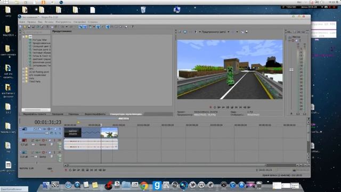Expand the GFX folder in the generators tree
The width and height of the screenshot is (341, 192).
[23, 69]
